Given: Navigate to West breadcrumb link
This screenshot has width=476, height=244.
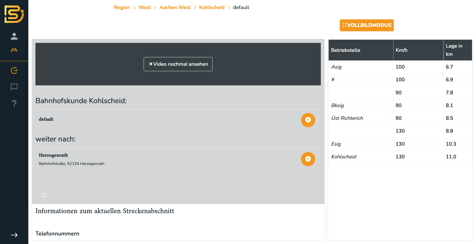Looking at the screenshot, I should pyautogui.click(x=144, y=7).
